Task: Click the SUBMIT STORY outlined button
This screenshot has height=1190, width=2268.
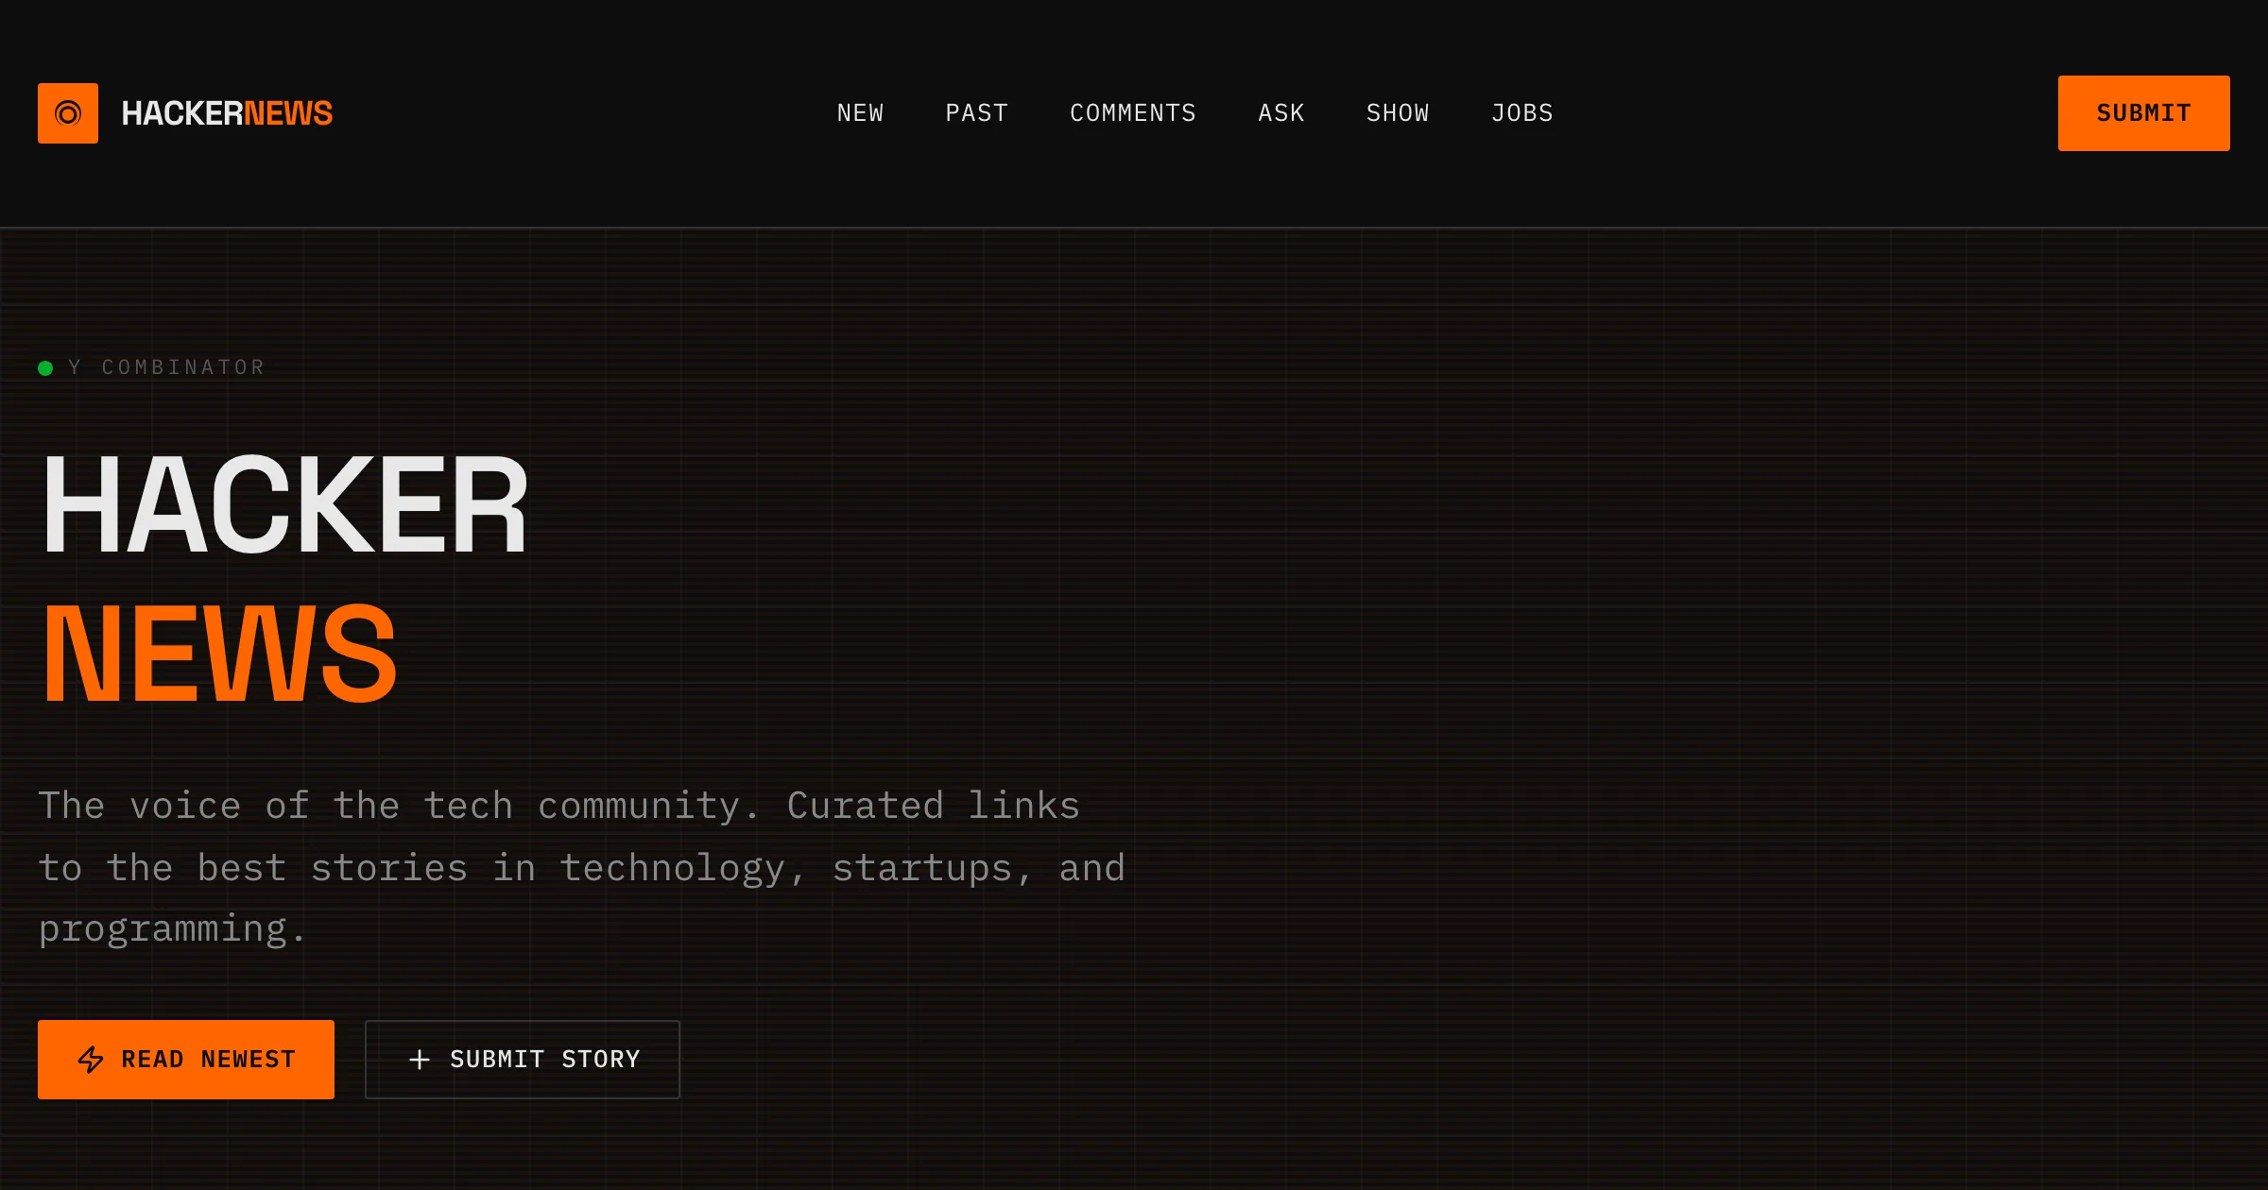Action: (523, 1060)
